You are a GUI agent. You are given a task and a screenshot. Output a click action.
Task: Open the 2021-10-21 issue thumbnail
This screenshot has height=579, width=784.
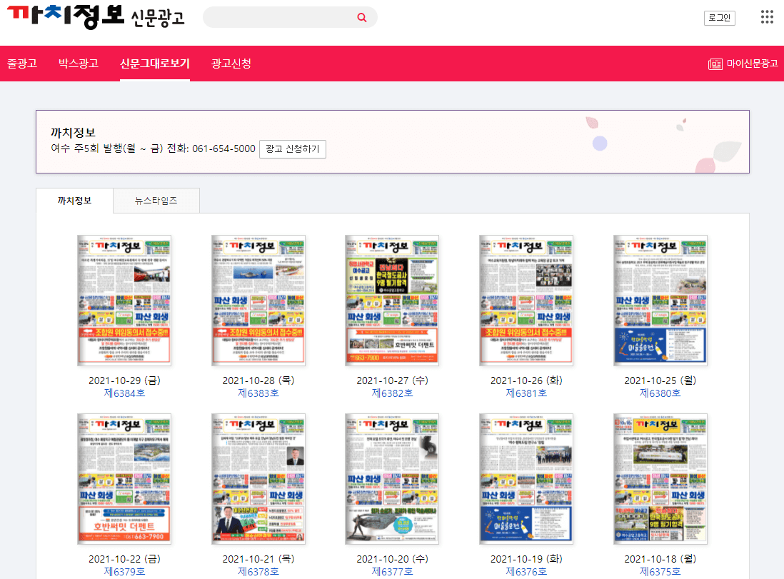click(x=258, y=479)
